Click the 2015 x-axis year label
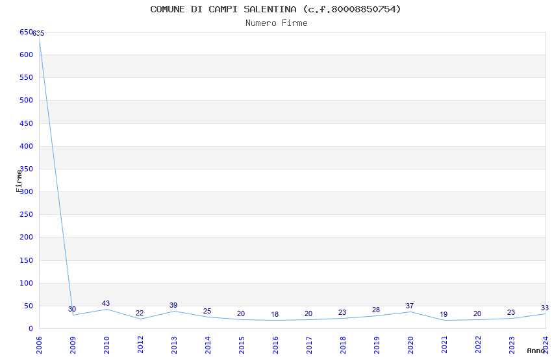 pyautogui.click(x=242, y=345)
